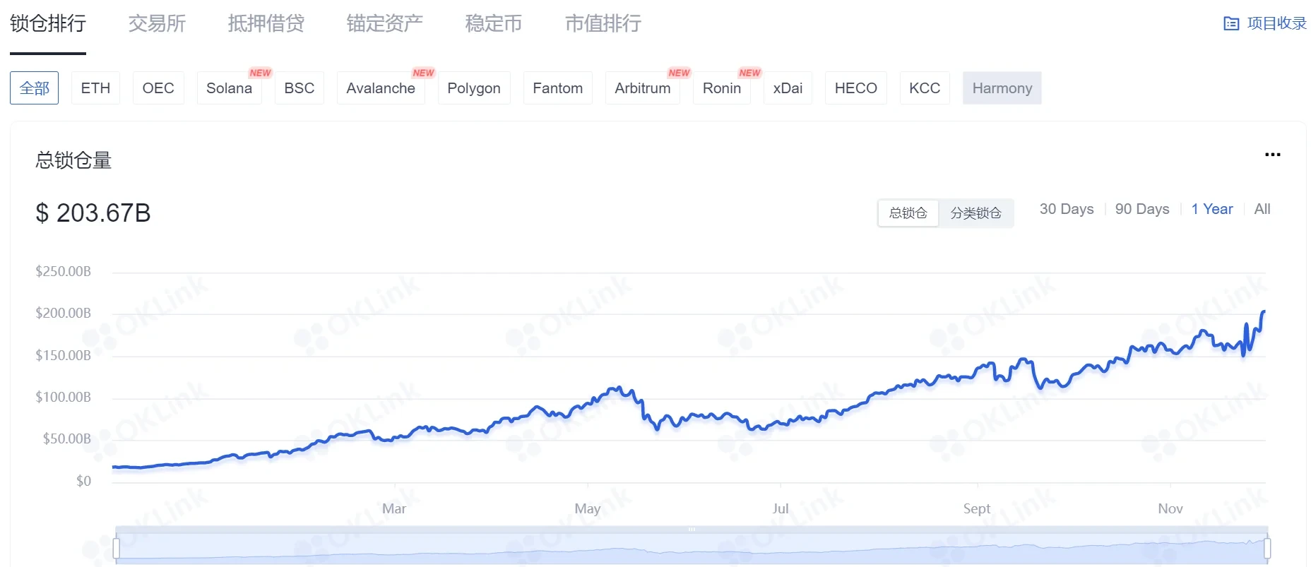Select the Harmony chain filter

tap(1002, 88)
